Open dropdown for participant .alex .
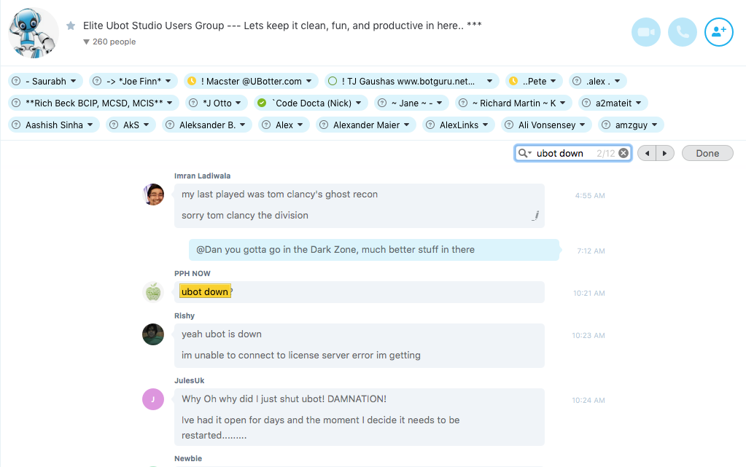This screenshot has height=467, width=746. 617,82
